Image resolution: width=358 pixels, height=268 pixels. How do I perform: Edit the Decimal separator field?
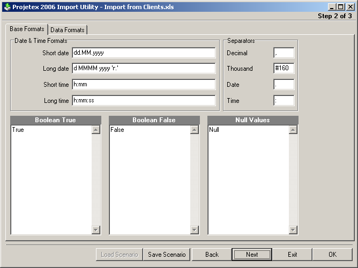[x=284, y=53]
